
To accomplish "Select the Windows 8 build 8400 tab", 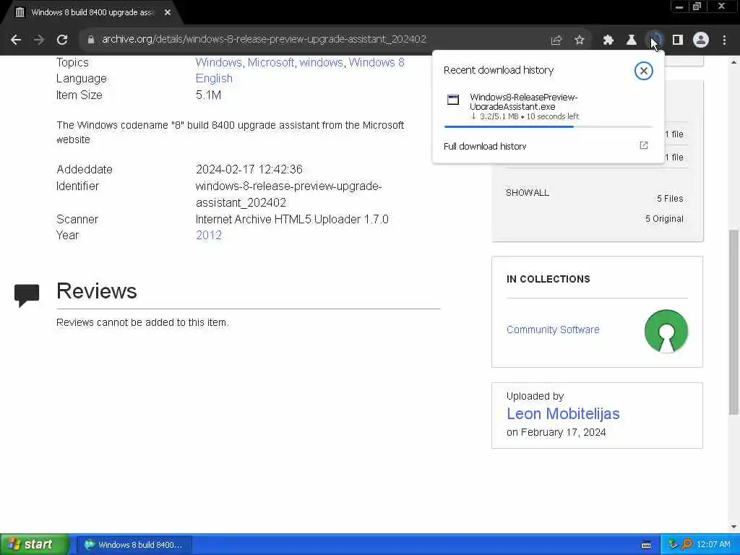I will click(92, 12).
